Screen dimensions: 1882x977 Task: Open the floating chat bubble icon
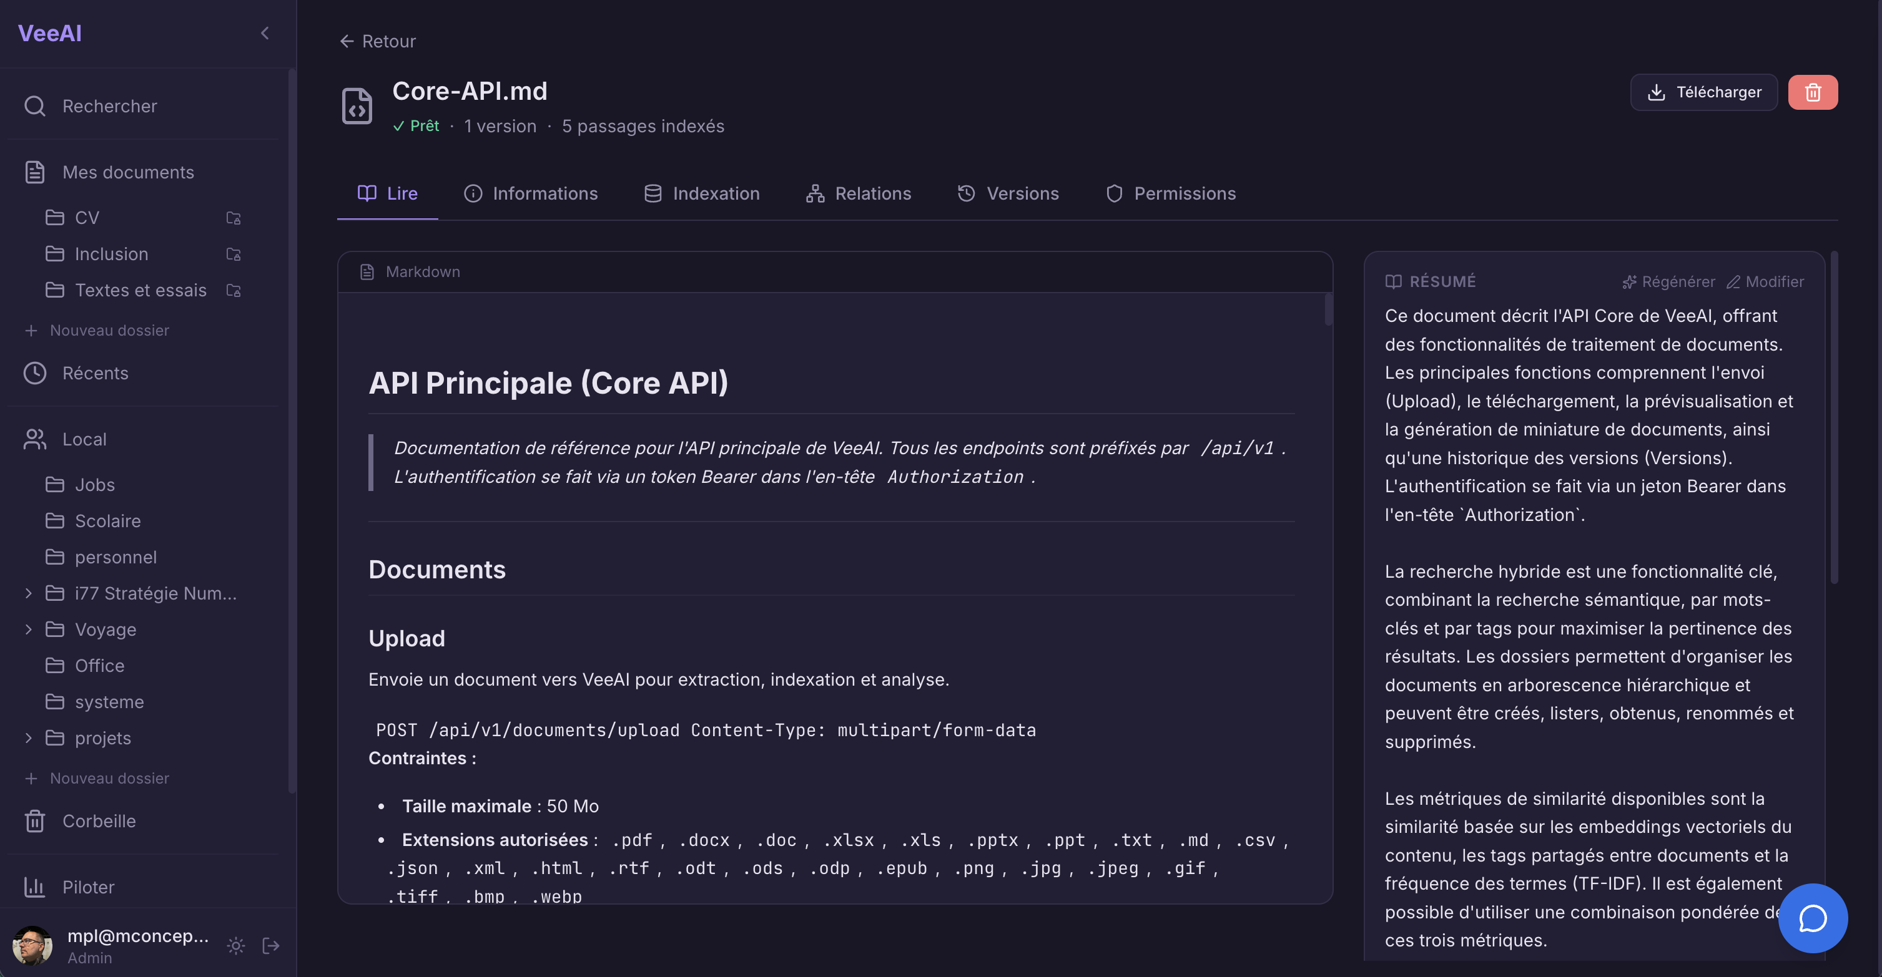tap(1813, 918)
